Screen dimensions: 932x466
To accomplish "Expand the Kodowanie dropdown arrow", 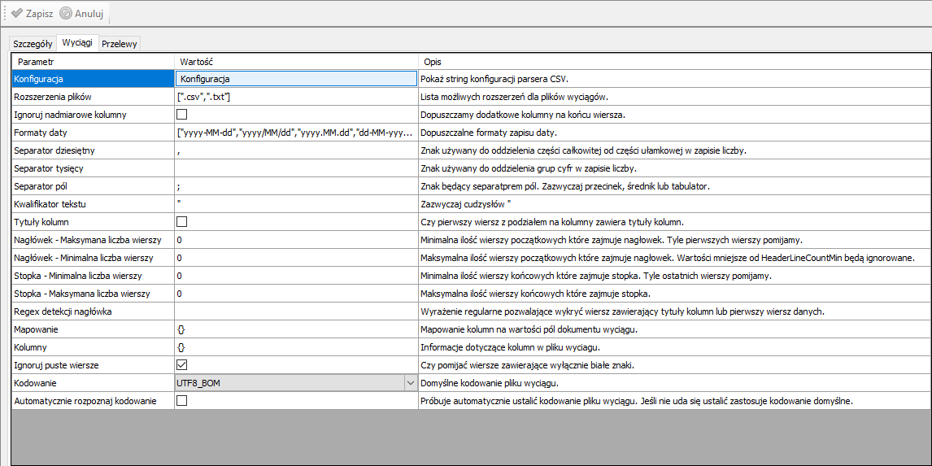I will pyautogui.click(x=410, y=382).
